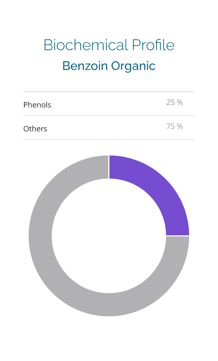Image resolution: width=218 pixels, height=361 pixels.
Task: Click the divider line below Others
Action: click(x=109, y=140)
